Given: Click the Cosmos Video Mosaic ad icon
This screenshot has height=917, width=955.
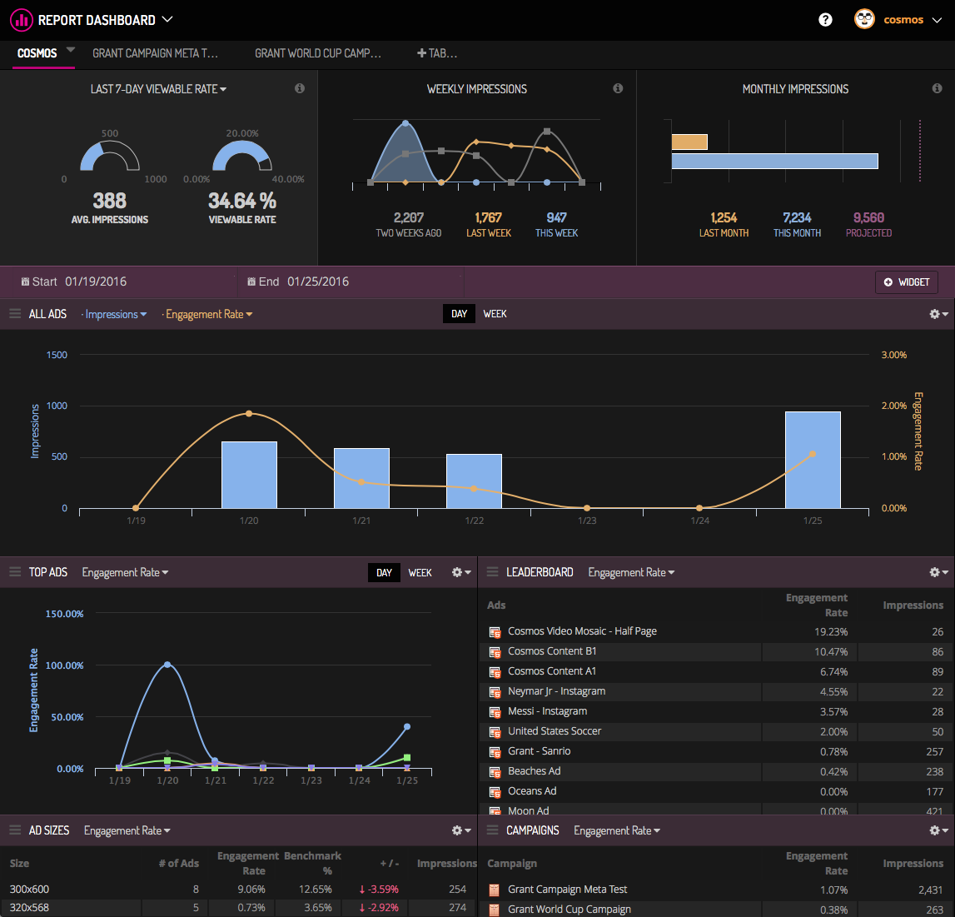Looking at the screenshot, I should (x=495, y=632).
